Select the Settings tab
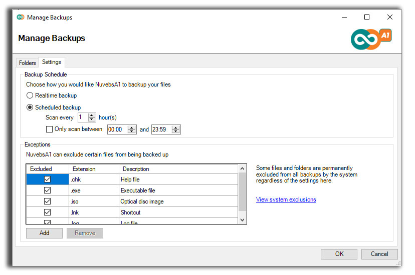The height and width of the screenshot is (275, 415). [52, 62]
